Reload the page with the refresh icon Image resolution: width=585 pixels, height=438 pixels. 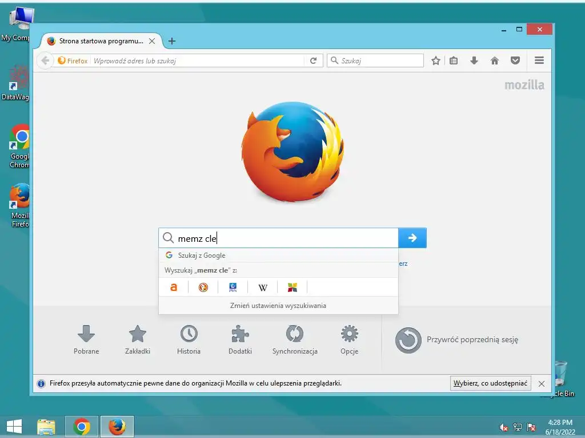pyautogui.click(x=314, y=60)
